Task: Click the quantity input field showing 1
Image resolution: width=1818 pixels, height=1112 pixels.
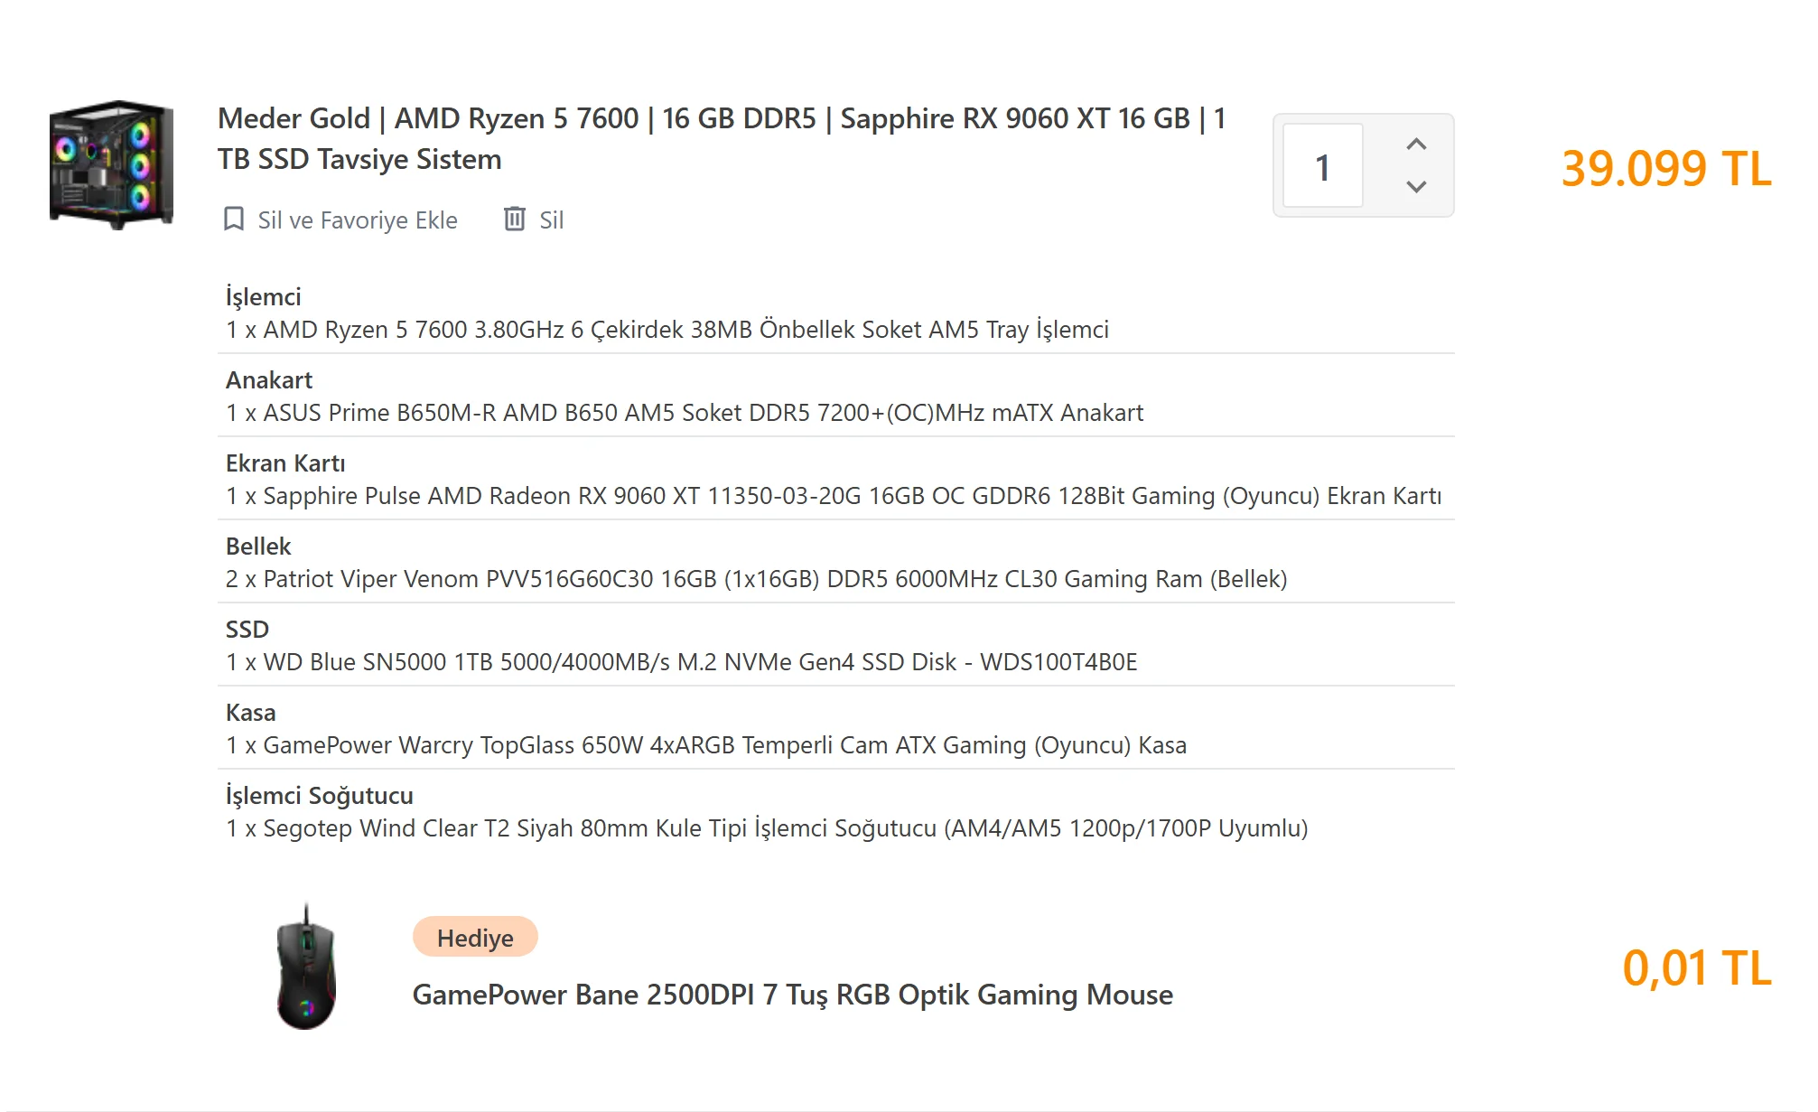Action: [x=1322, y=166]
